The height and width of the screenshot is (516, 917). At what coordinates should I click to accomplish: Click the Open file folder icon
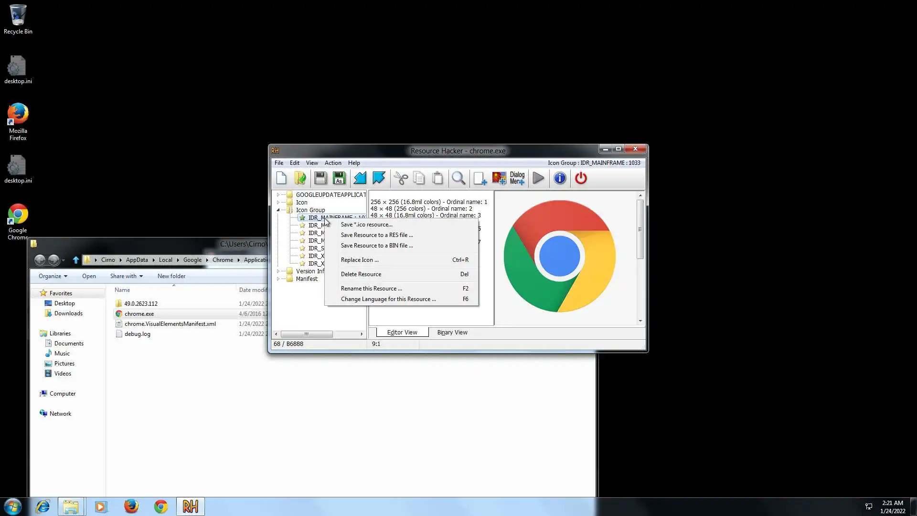300,178
